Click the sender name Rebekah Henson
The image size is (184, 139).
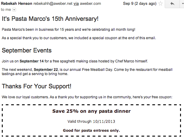tap(17, 4)
